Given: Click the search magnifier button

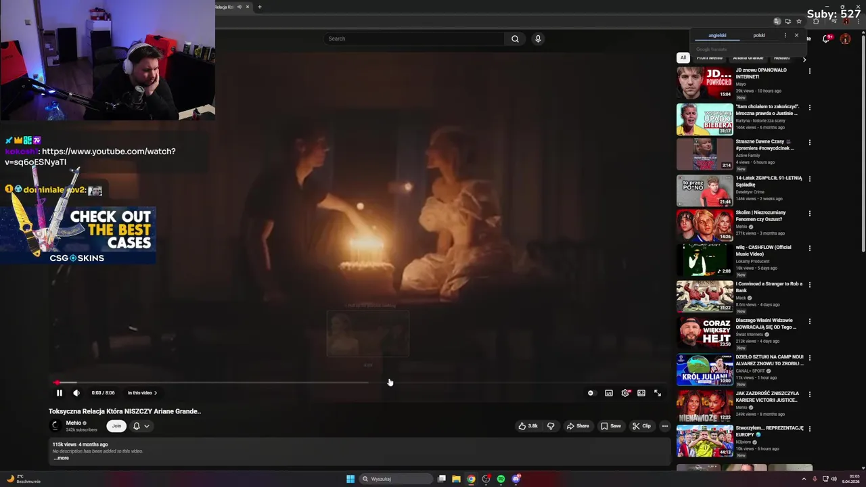Looking at the screenshot, I should [515, 39].
